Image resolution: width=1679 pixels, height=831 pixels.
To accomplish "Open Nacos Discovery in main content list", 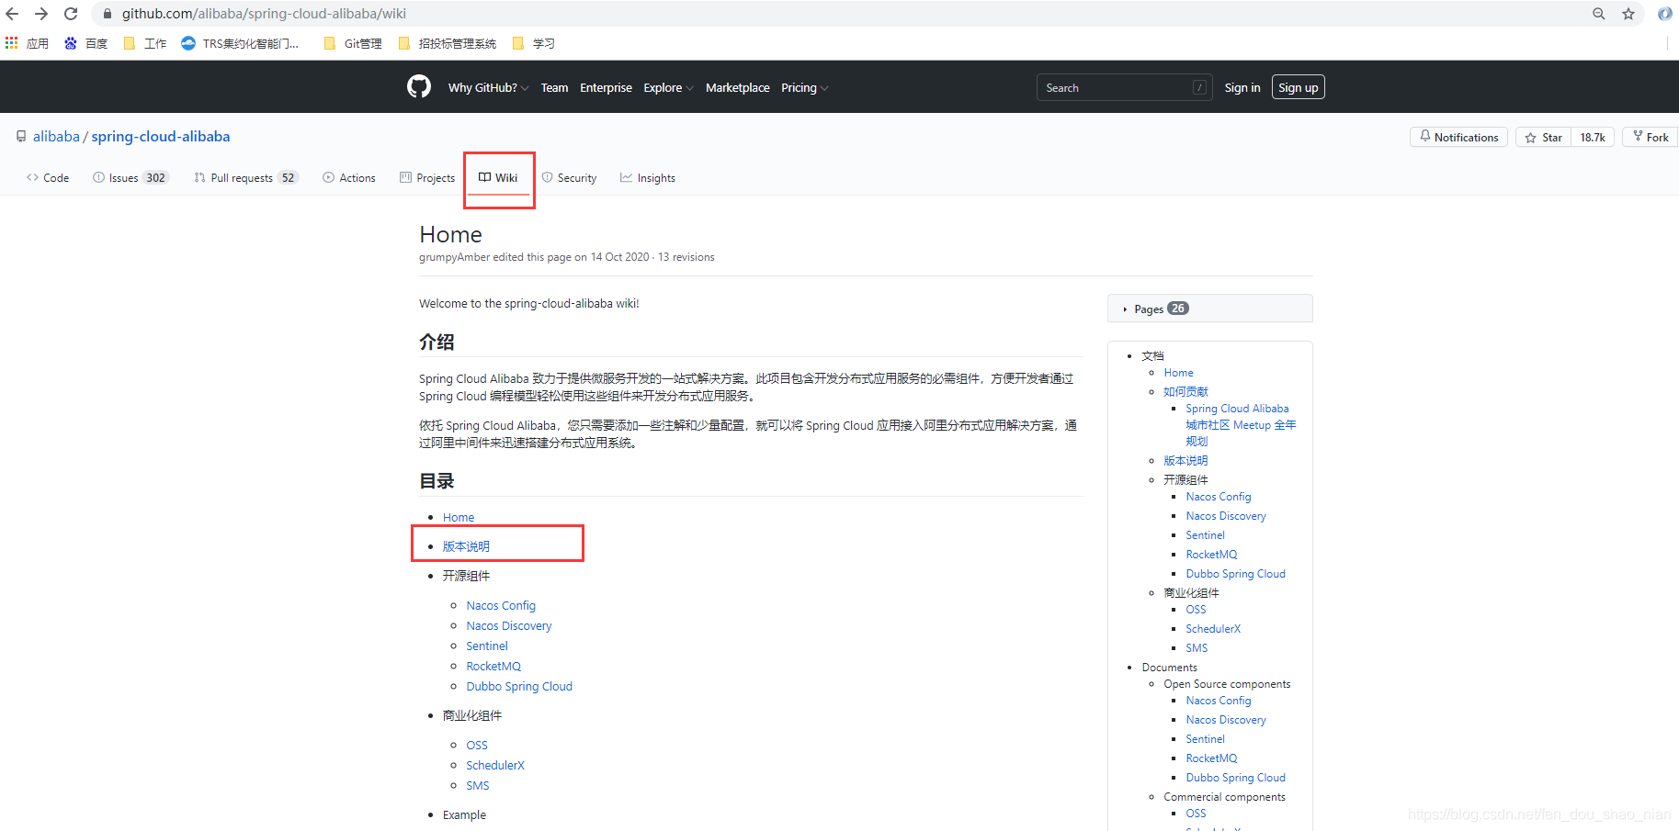I will (509, 626).
